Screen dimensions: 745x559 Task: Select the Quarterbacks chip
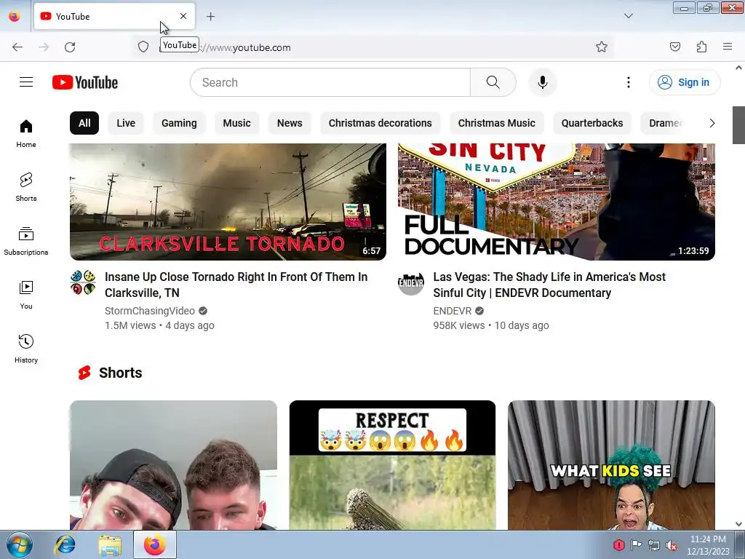pos(592,123)
